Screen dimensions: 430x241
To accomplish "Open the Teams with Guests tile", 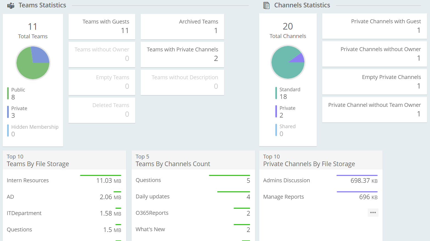I will pyautogui.click(x=102, y=27).
